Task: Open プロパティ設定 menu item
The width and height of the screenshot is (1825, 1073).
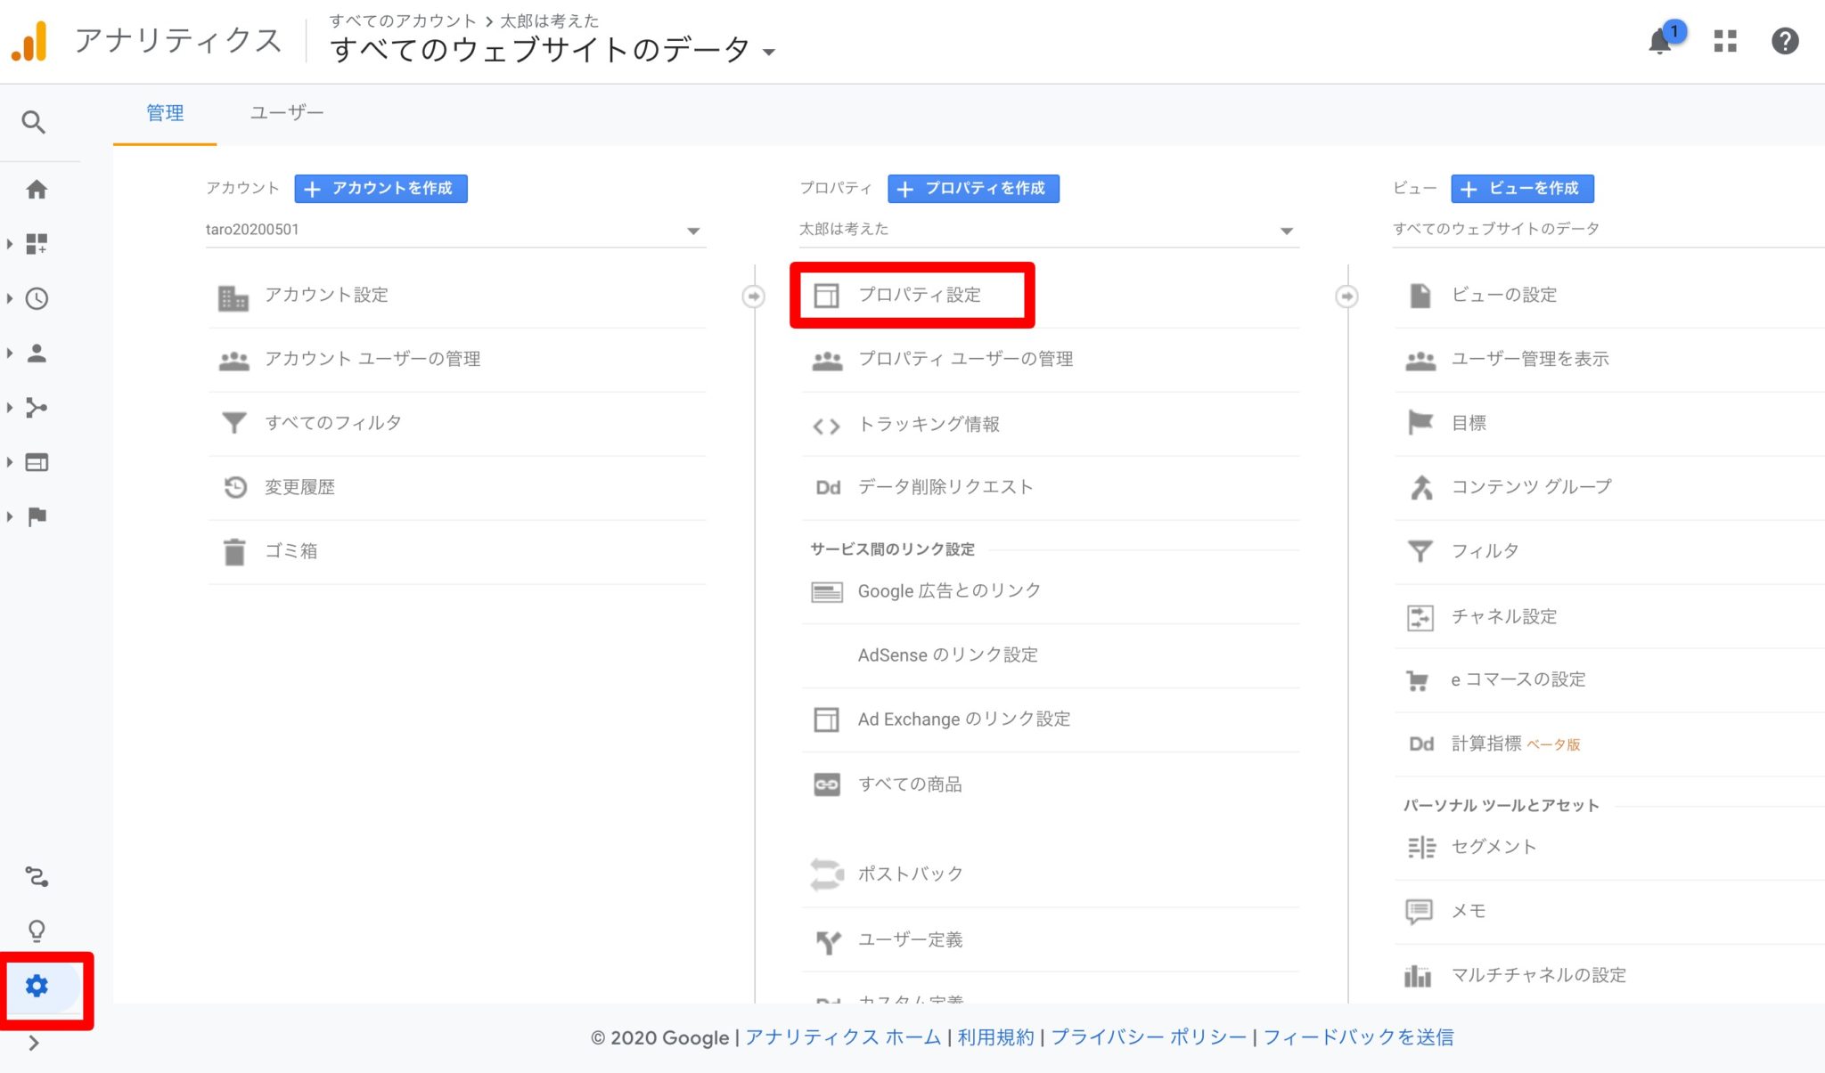Action: click(x=919, y=295)
